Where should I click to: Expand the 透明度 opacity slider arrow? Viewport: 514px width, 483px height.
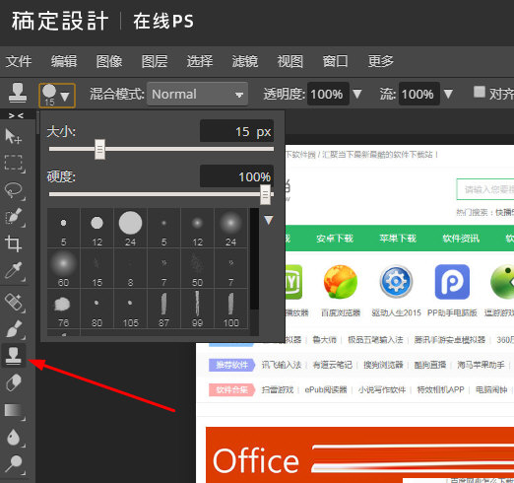click(x=357, y=95)
